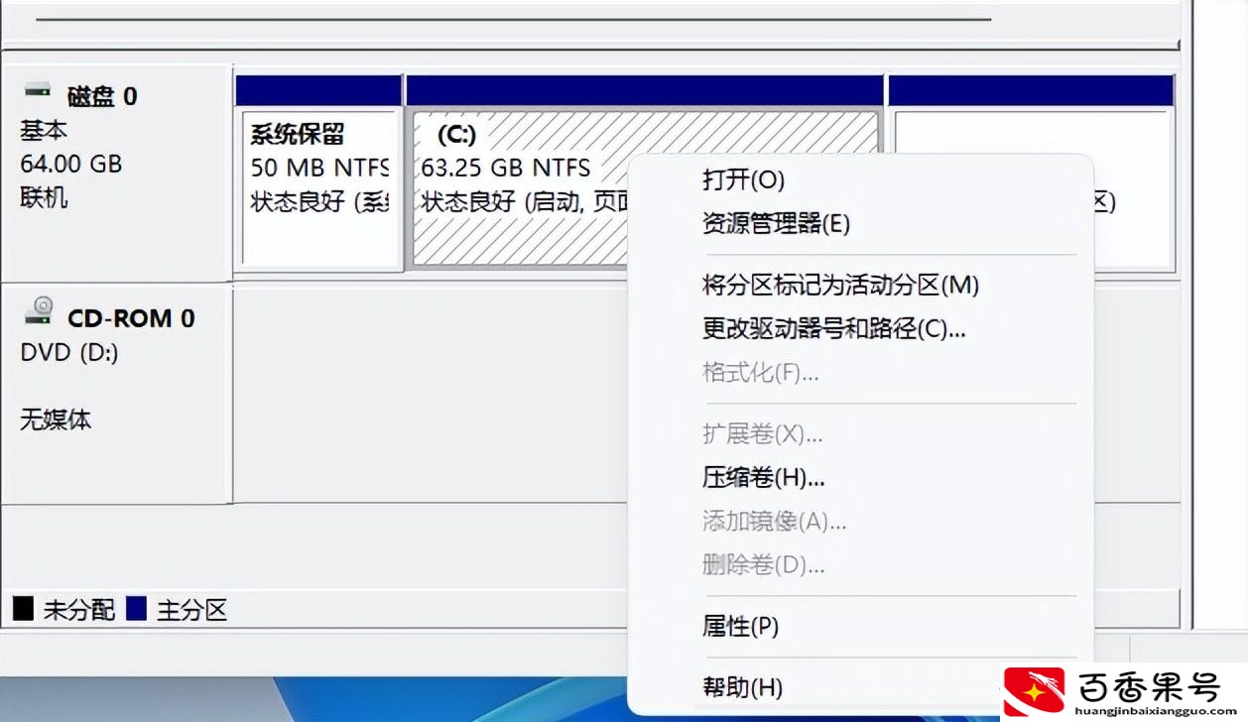The height and width of the screenshot is (722, 1248).
Task: Click the 基本 disk type text
Action: [44, 130]
